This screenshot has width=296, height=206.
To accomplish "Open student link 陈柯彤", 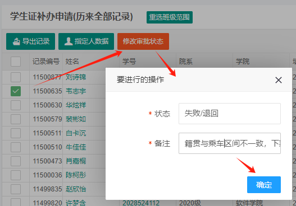I will [x=76, y=175].
